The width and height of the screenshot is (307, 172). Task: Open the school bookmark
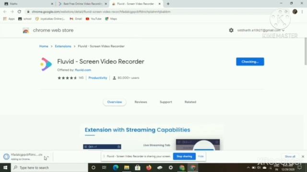click(x=24, y=19)
